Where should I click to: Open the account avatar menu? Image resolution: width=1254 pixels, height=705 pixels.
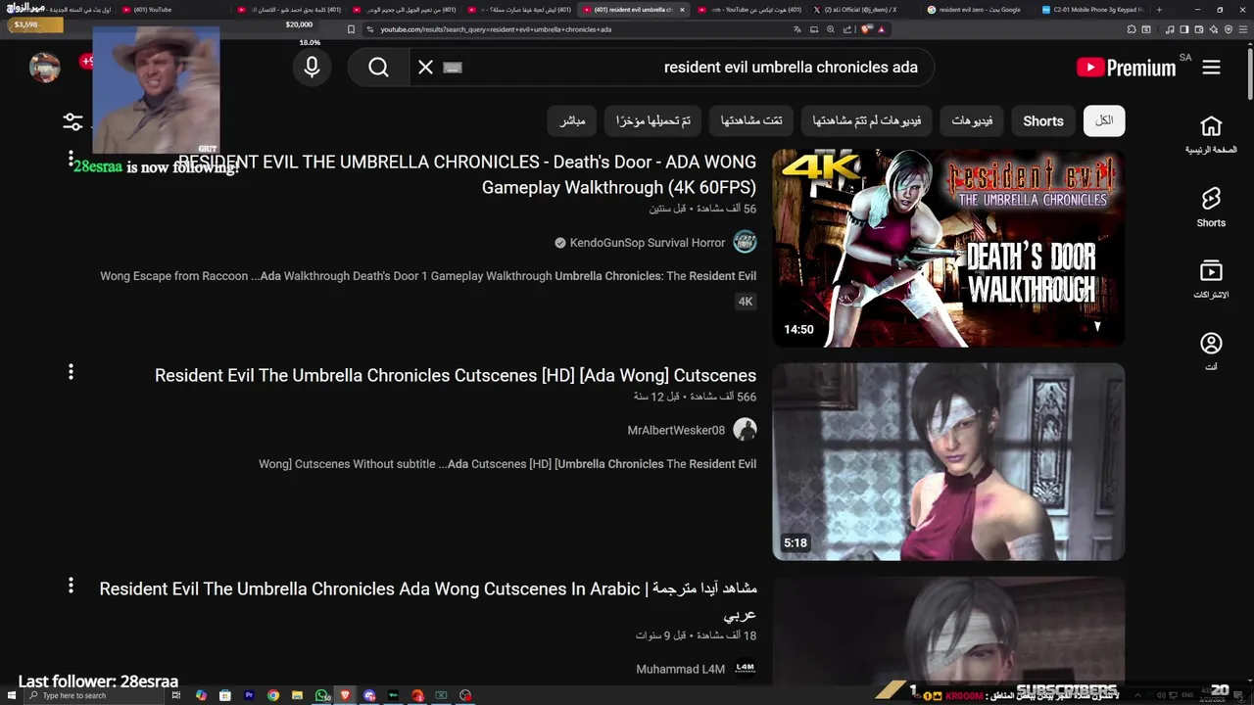[45, 67]
